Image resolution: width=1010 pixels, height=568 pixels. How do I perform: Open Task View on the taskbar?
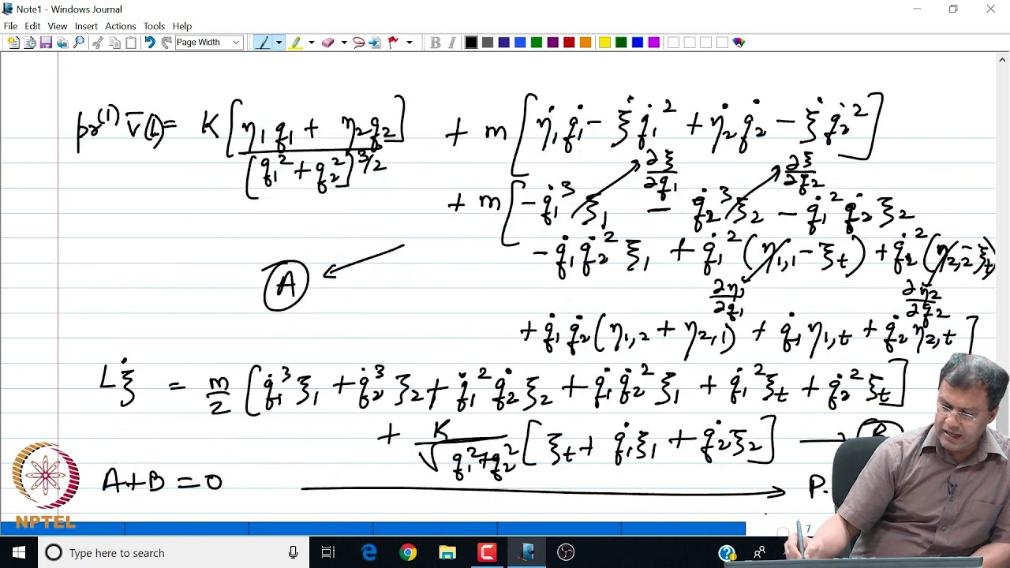pos(328,552)
